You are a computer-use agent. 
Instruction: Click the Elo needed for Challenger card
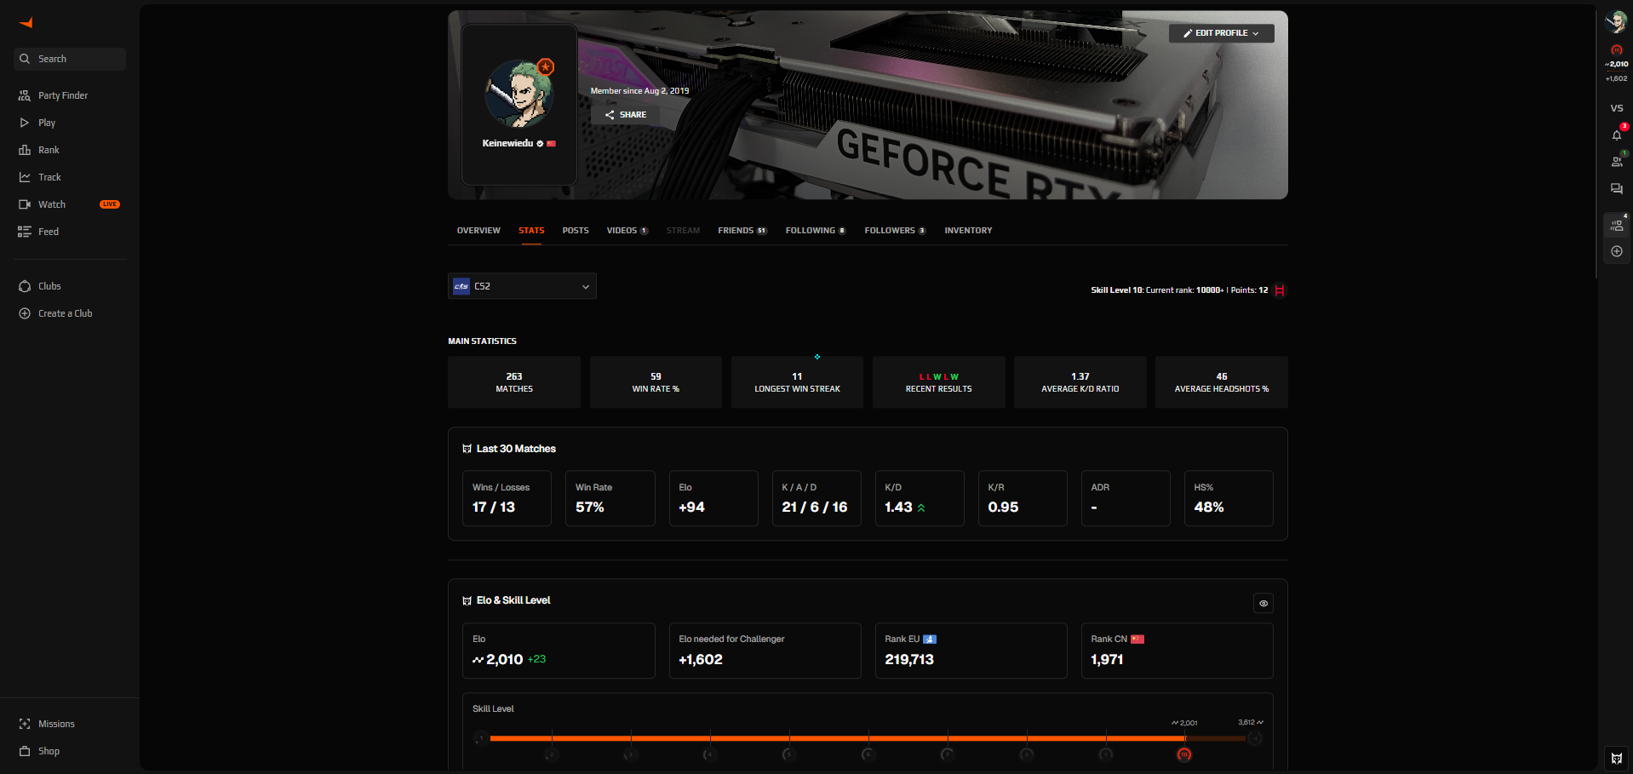765,651
